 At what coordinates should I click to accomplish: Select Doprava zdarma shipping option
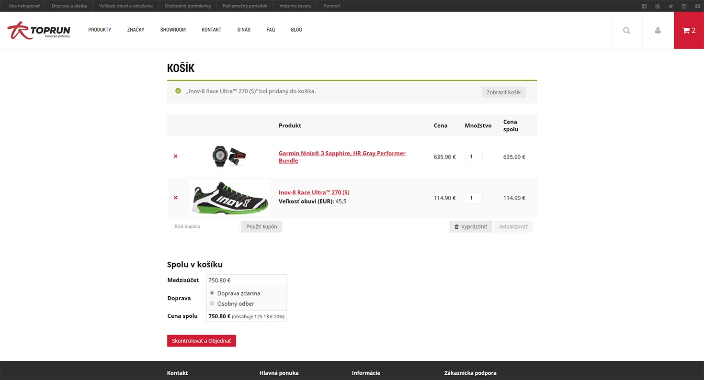click(212, 293)
